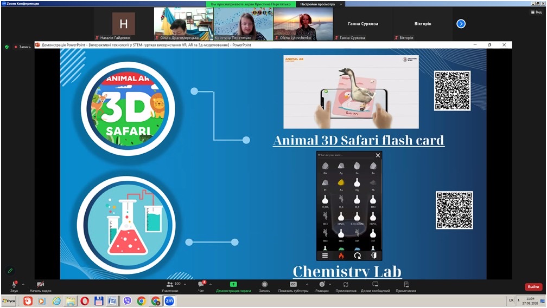
Task: Click the Animal AR swan flashcard image
Action: 351,92
